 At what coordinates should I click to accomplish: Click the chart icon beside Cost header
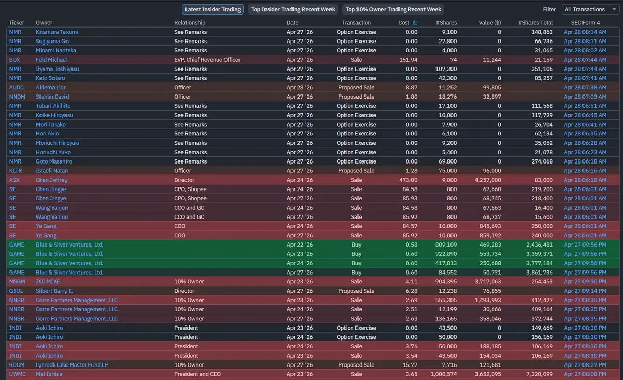click(415, 23)
